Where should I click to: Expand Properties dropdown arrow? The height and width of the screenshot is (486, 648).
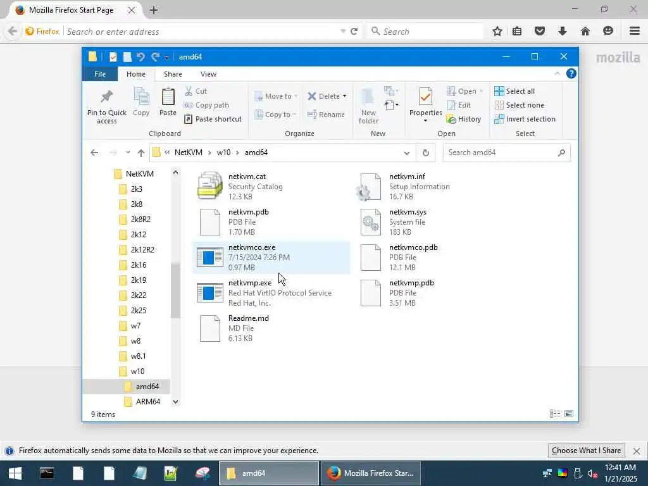425,121
